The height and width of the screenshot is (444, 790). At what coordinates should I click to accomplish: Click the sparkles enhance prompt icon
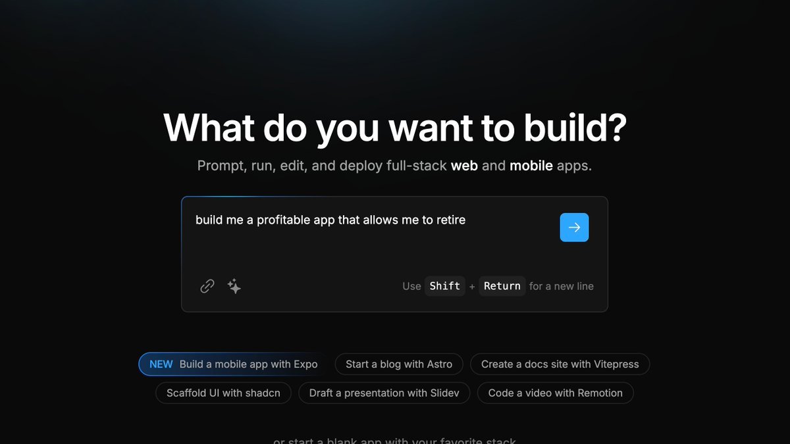click(x=234, y=286)
